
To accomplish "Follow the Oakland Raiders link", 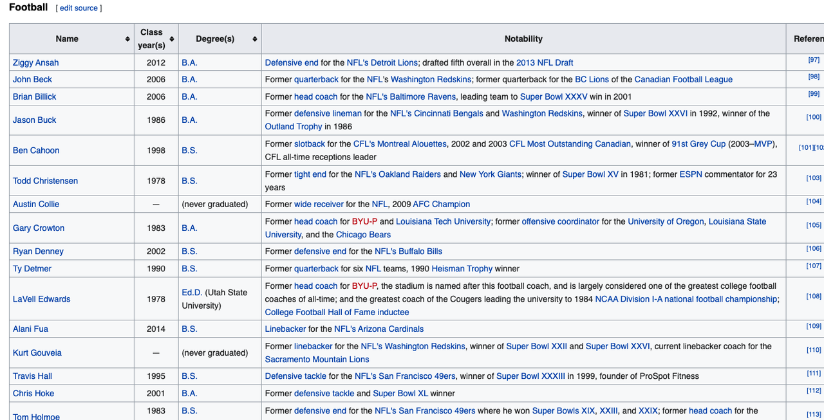I will pyautogui.click(x=409, y=174).
